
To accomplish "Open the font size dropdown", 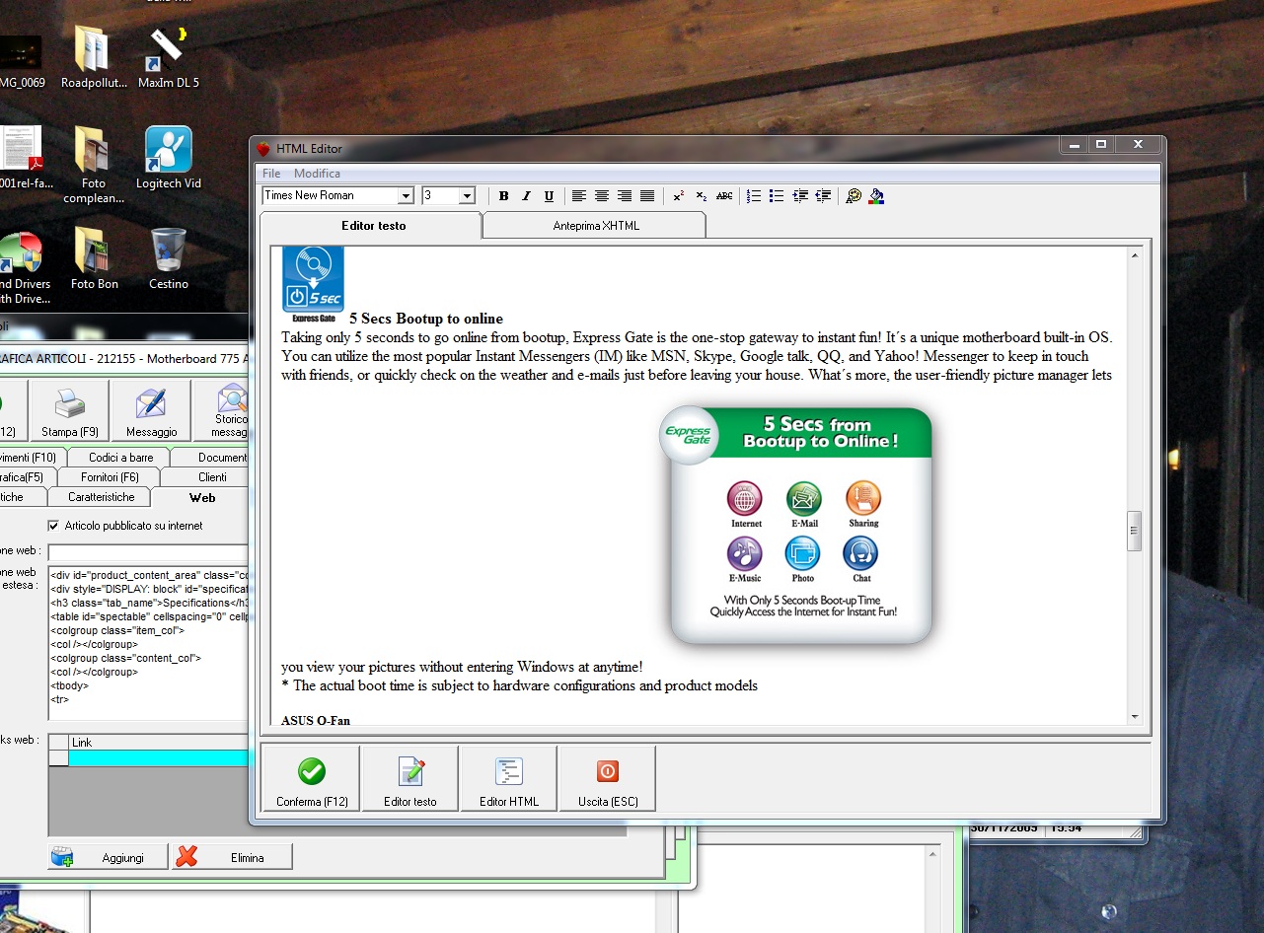I will 468,196.
